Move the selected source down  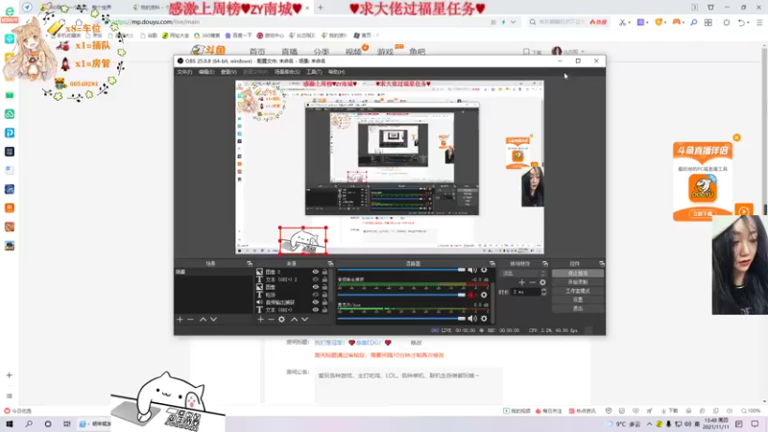tap(304, 320)
